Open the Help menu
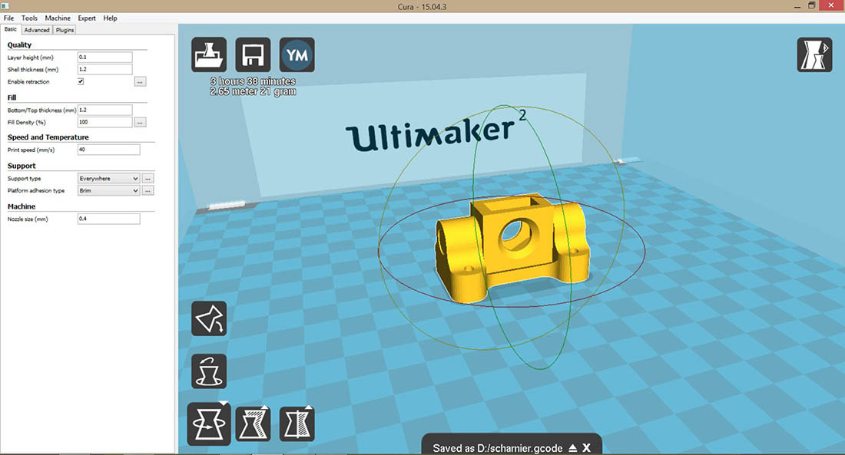Image resolution: width=845 pixels, height=455 pixels. pyautogui.click(x=110, y=18)
